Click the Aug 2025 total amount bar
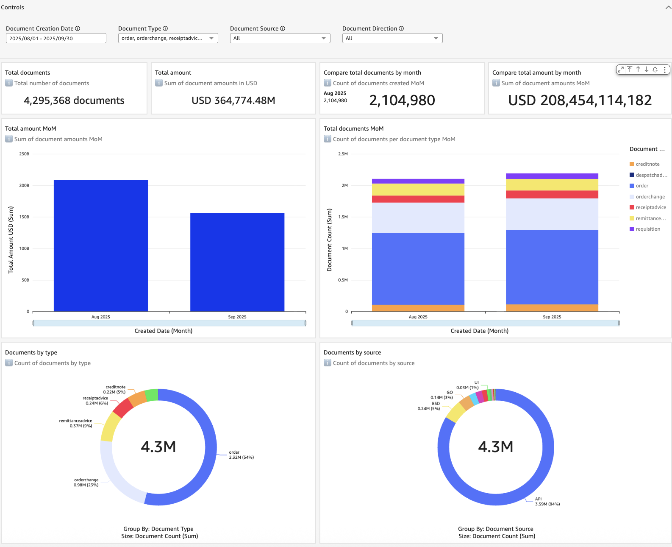Screen dimensions: 672x547 click(101, 246)
